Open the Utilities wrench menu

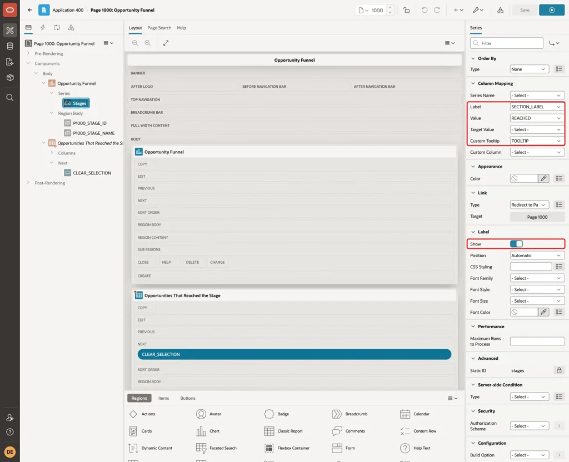click(x=477, y=10)
